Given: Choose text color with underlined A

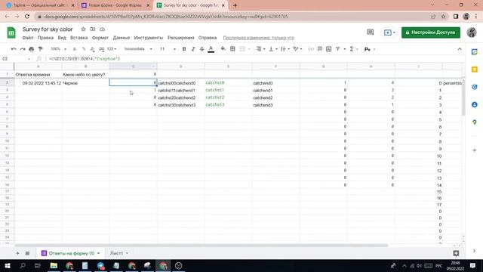Looking at the screenshot, I should pyautogui.click(x=211, y=49).
